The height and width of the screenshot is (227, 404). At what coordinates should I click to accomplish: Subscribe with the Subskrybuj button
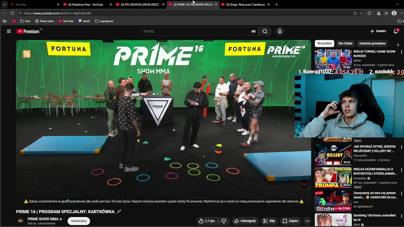pos(79,221)
